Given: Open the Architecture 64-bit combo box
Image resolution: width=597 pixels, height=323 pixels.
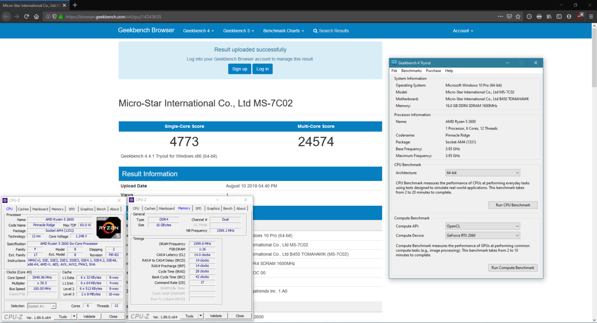Looking at the screenshot, I should 482,173.
